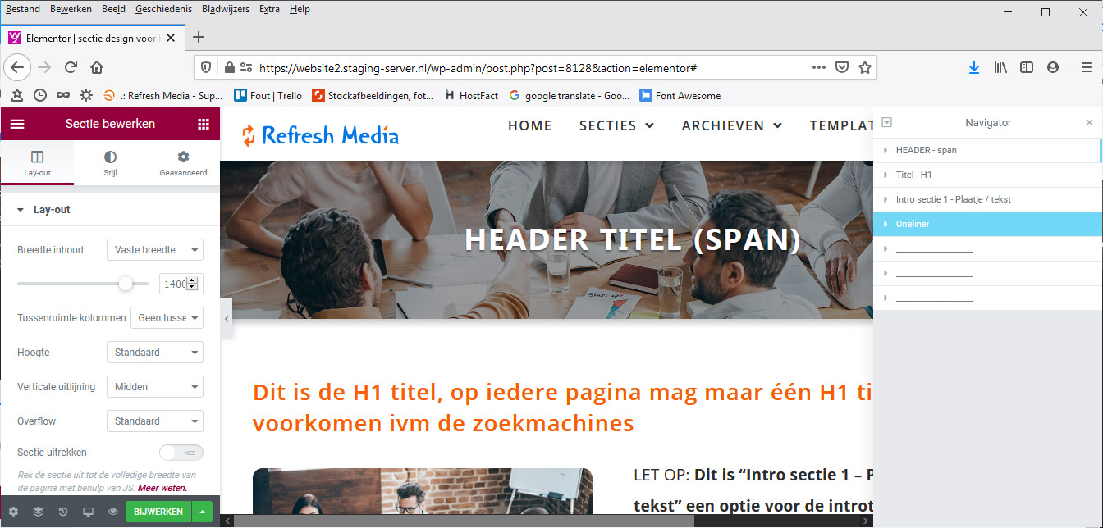Open the Elementor hamburger menu
1103x528 pixels.
17,124
